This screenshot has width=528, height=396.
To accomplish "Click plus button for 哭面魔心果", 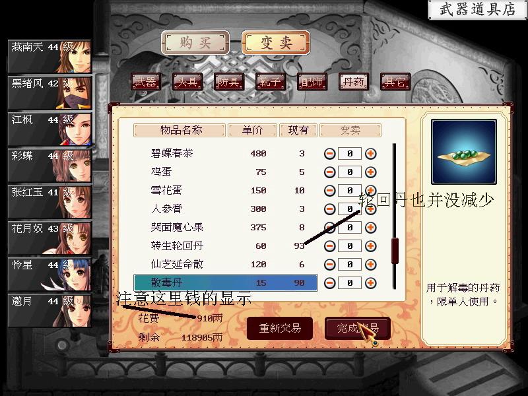I will 370,227.
